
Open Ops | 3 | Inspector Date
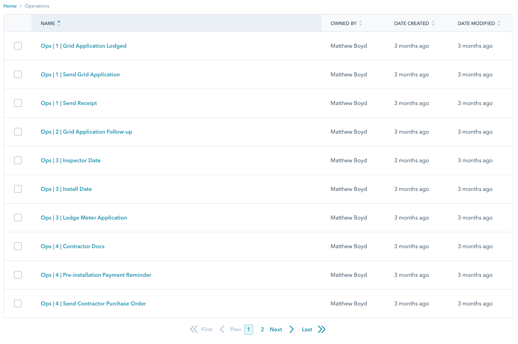[x=70, y=160]
